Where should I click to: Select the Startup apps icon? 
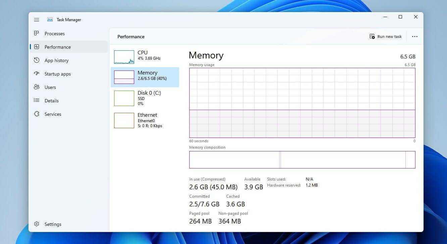click(37, 74)
